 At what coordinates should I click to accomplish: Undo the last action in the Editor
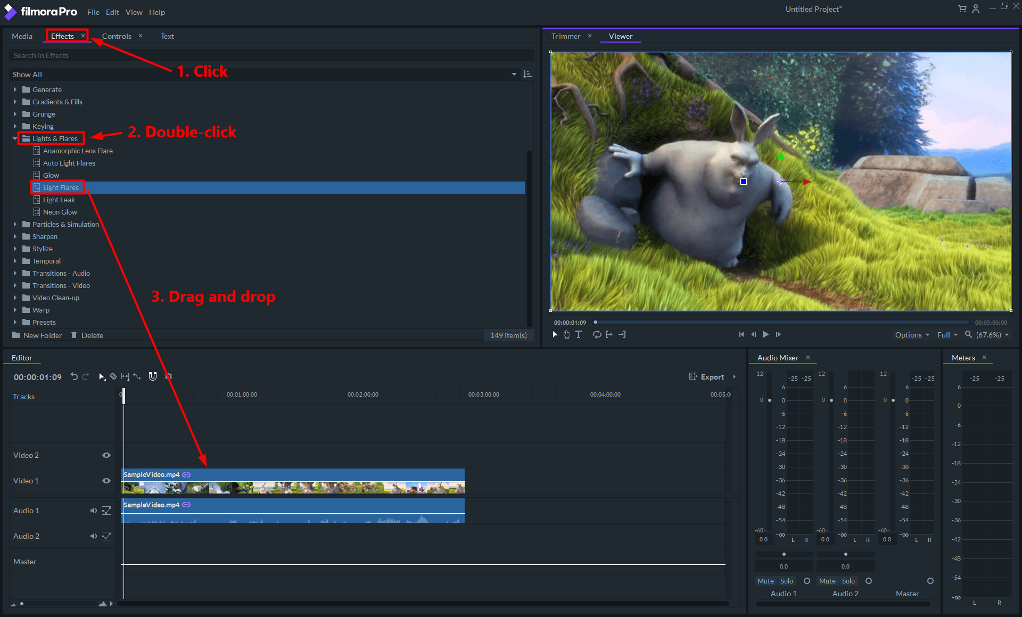(73, 376)
